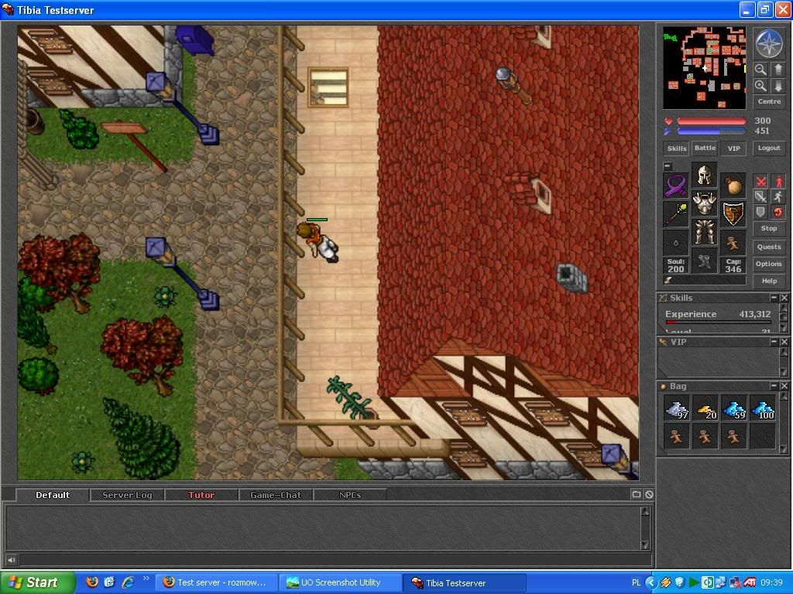Screen dimensions: 793x594
Task: Select gingerbread man in ammo slot
Action: tap(733, 242)
